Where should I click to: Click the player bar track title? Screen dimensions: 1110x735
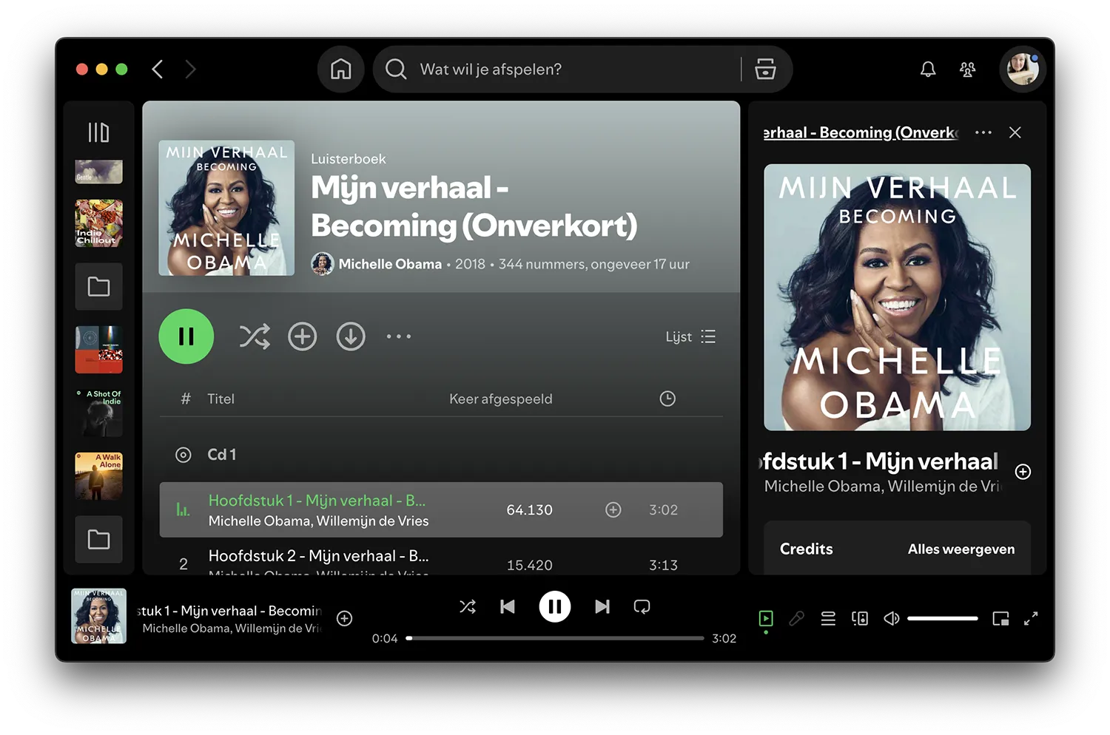pyautogui.click(x=229, y=611)
